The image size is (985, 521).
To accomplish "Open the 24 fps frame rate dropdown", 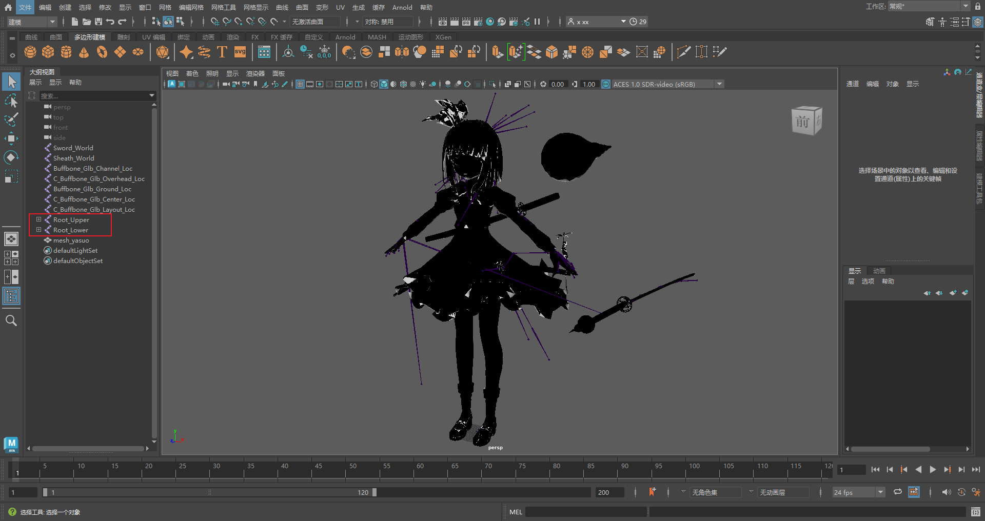I will (858, 492).
